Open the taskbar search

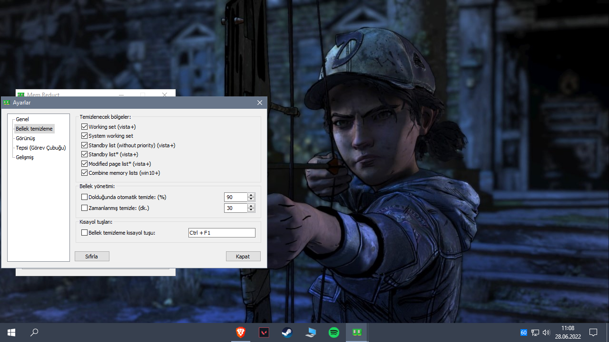[34, 332]
